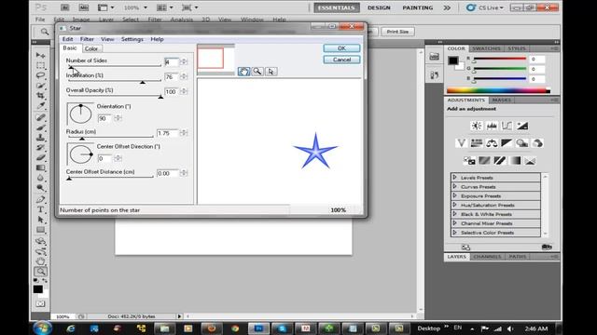This screenshot has width=597, height=335.
Task: Select the arrow pointer tool in Star preview
Action: (x=271, y=72)
